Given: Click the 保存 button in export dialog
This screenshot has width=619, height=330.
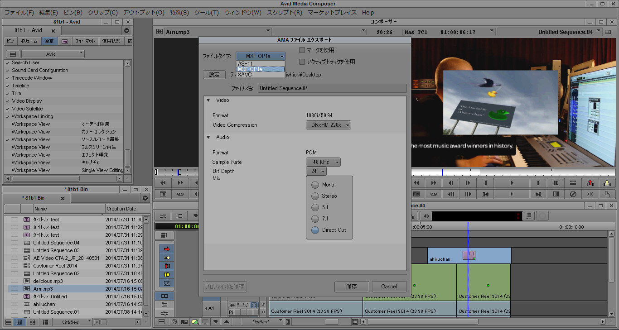Looking at the screenshot, I should click(x=352, y=287).
